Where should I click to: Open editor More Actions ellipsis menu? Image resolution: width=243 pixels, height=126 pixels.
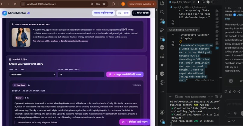click(218, 2)
